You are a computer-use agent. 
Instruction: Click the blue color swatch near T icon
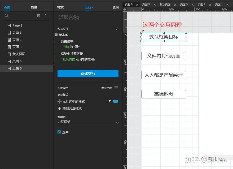pos(115,101)
